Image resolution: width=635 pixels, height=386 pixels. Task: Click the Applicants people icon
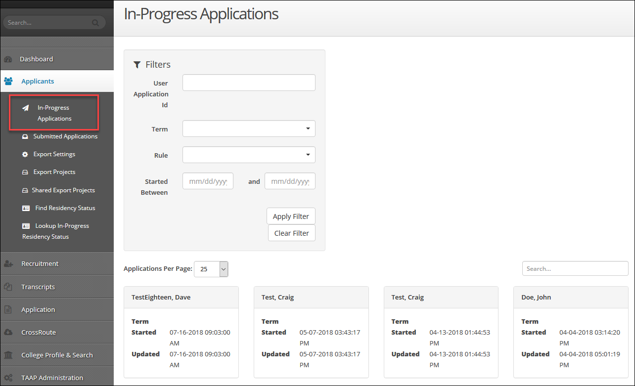(x=9, y=81)
